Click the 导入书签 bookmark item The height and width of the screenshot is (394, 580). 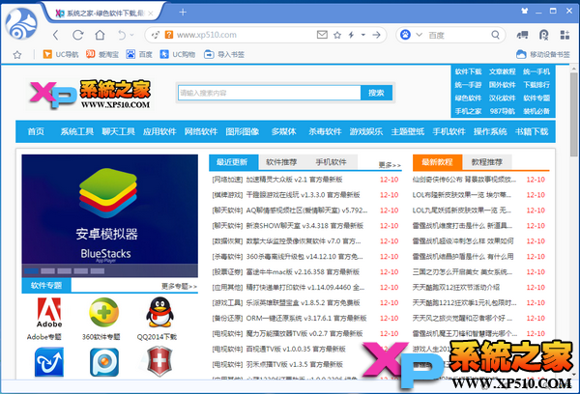[224, 54]
